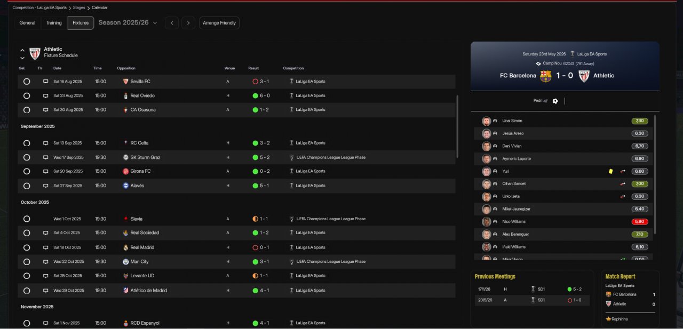Image resolution: width=683 pixels, height=329 pixels.
Task: Click the Sevilla FC club badge
Action: pos(125,82)
